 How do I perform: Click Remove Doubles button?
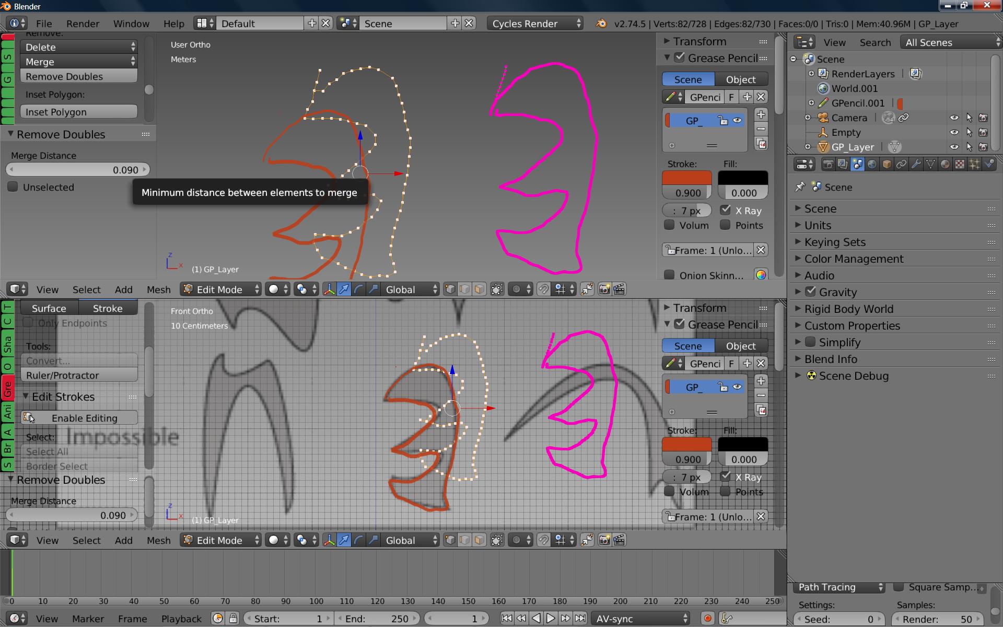(x=79, y=76)
